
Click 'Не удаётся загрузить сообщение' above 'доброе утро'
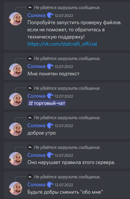(67, 118)
